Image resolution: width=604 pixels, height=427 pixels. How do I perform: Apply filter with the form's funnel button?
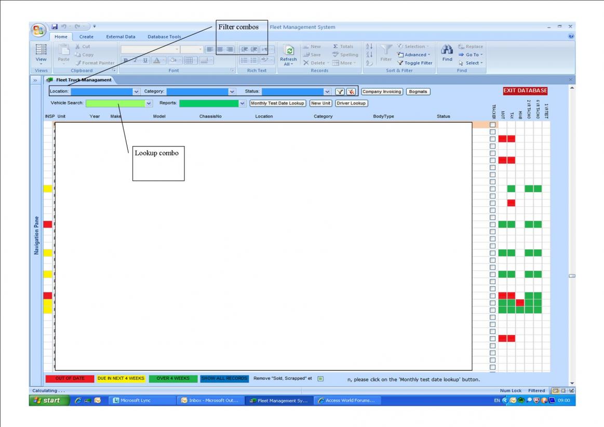pyautogui.click(x=340, y=92)
